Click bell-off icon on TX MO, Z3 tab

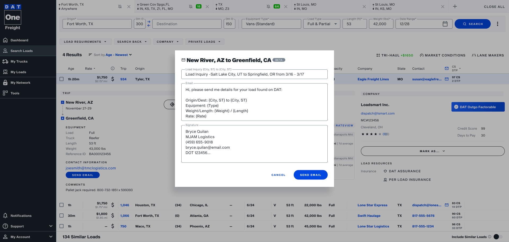click(x=268, y=7)
